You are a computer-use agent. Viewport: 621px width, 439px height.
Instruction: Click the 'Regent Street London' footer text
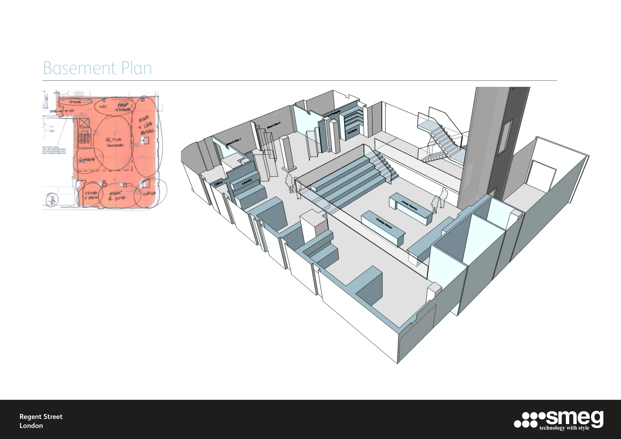coord(41,420)
